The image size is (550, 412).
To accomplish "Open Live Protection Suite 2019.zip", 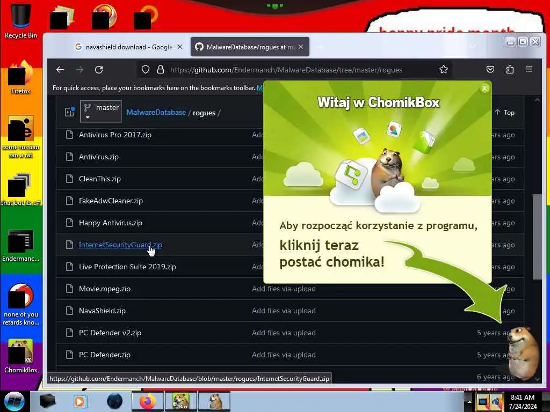I will 127,267.
